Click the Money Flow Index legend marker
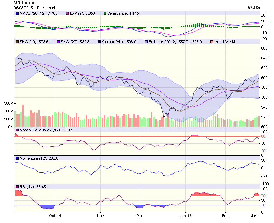 17,130
